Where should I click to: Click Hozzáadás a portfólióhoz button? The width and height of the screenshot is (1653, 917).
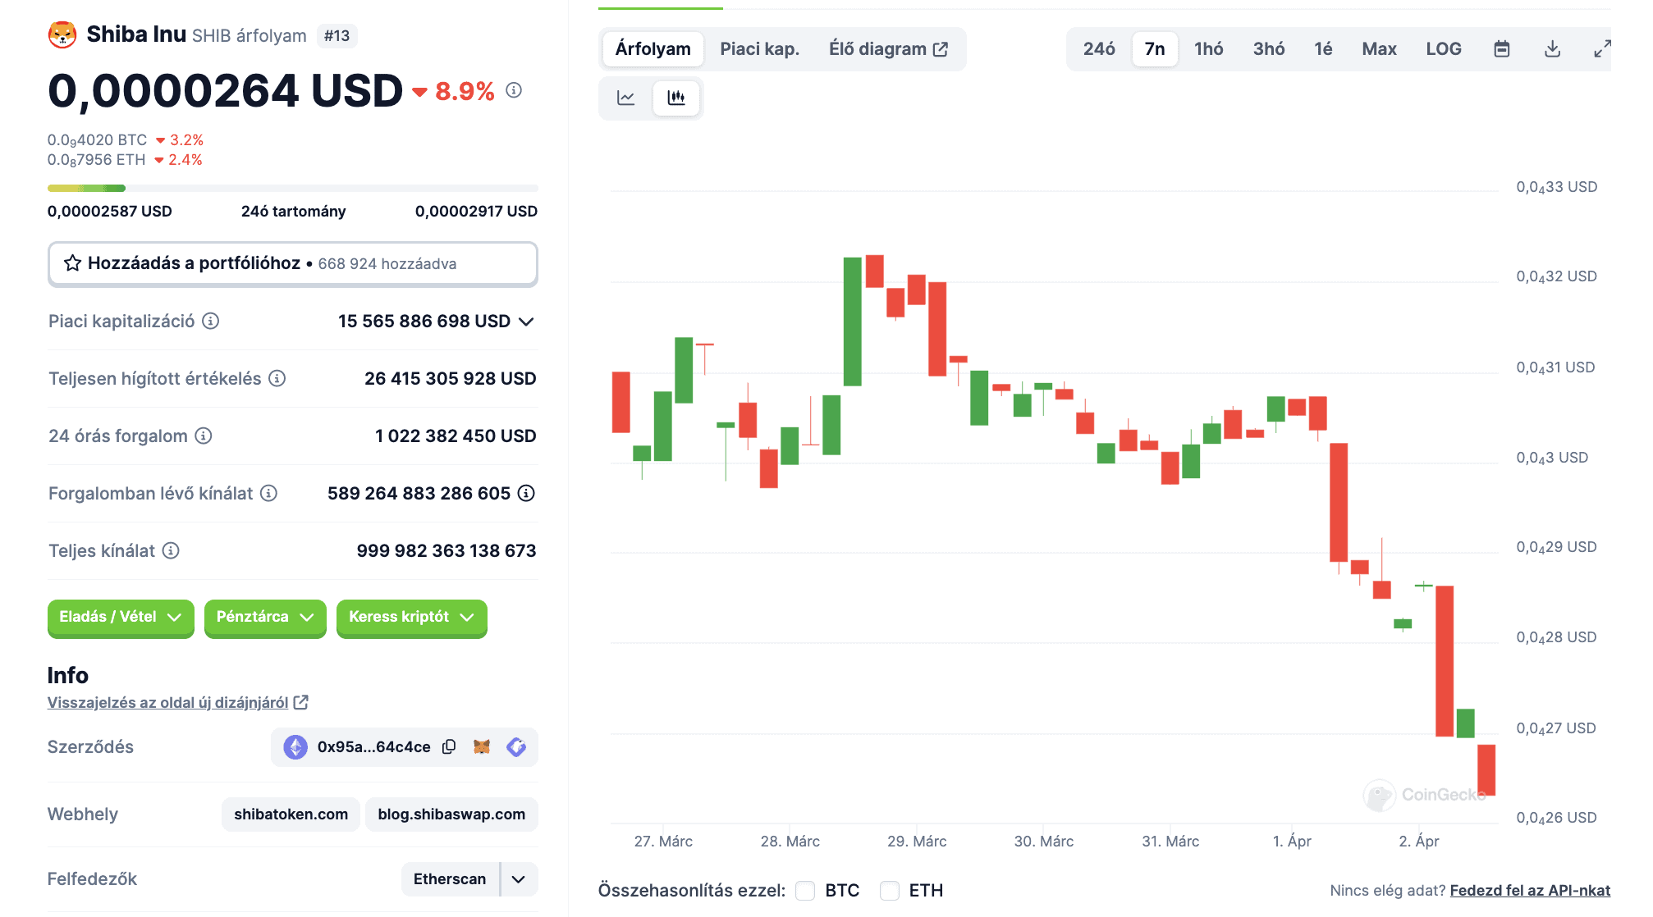[x=293, y=263]
